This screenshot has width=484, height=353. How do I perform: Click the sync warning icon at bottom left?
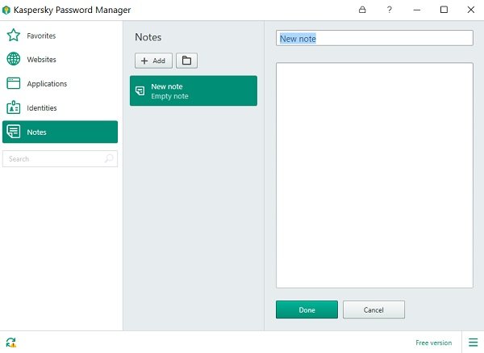coord(11,342)
